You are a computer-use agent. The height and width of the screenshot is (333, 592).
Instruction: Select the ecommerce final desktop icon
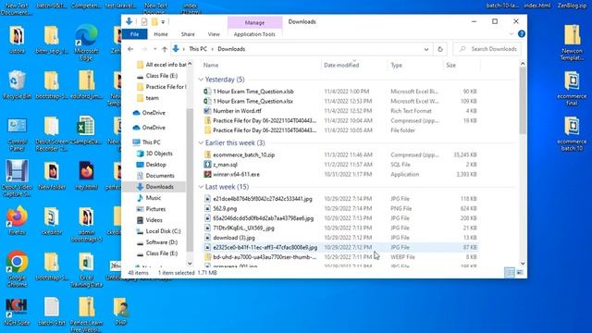coord(572,88)
